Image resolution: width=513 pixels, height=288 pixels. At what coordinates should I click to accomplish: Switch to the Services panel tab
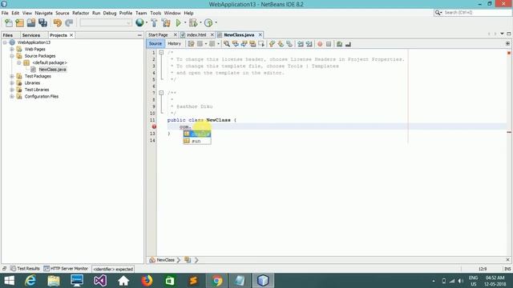point(31,35)
